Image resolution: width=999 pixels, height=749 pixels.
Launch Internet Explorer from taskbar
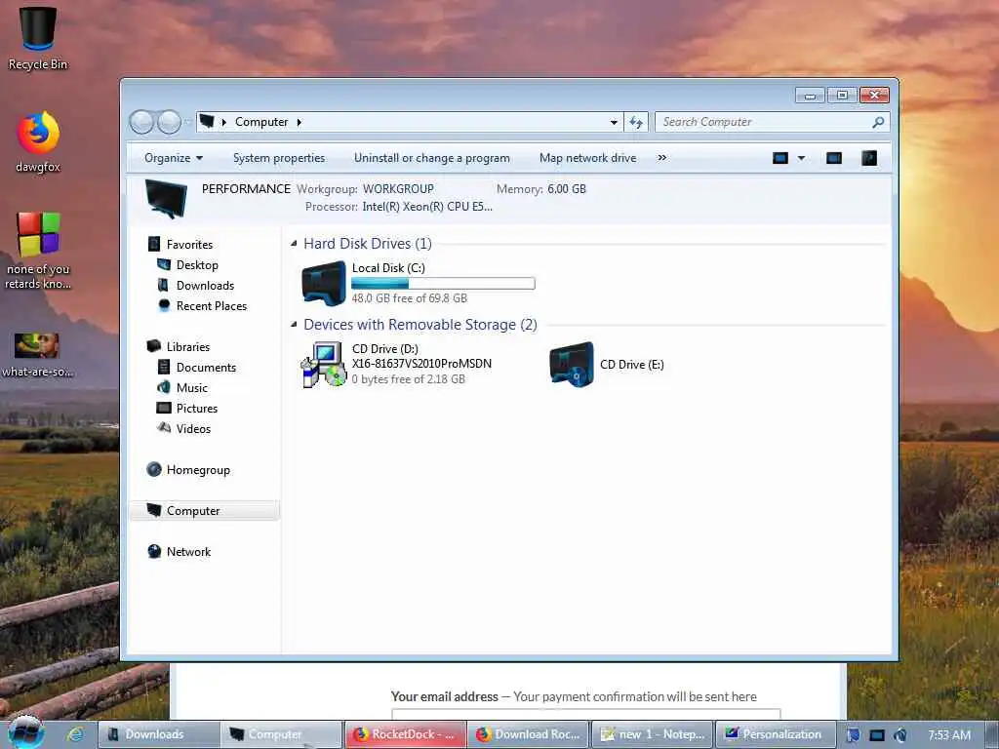tap(76, 734)
